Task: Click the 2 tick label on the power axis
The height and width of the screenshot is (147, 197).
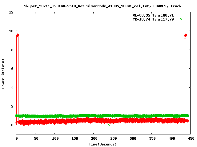Action: (12, 106)
